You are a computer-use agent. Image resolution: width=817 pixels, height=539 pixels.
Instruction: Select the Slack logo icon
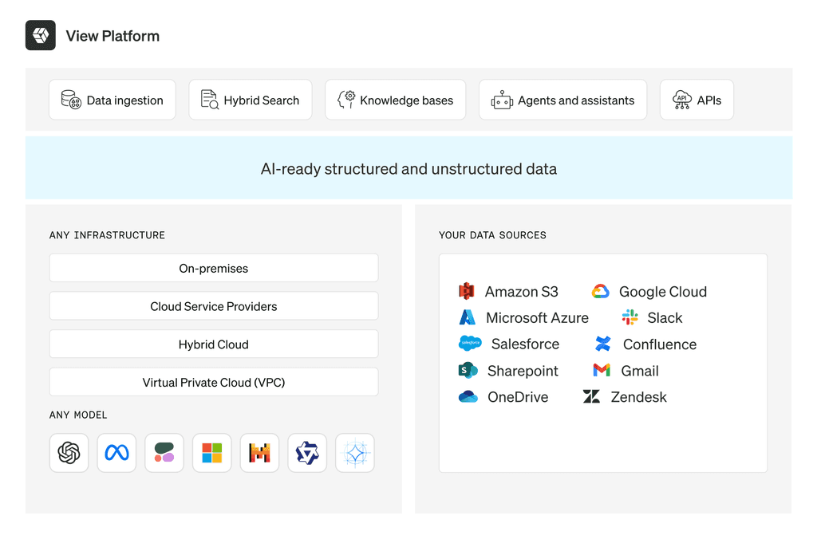click(x=630, y=318)
